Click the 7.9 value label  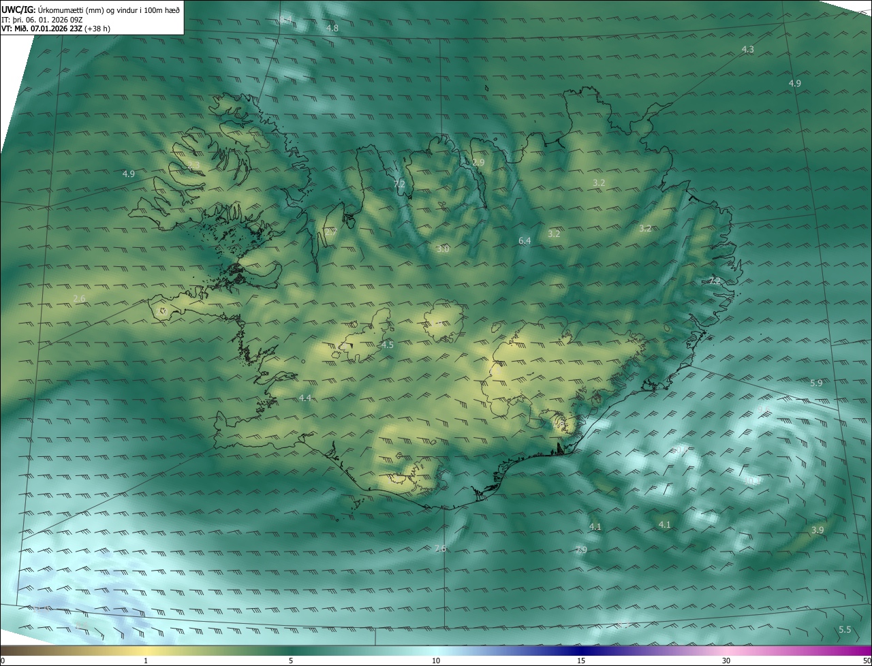coord(581,549)
